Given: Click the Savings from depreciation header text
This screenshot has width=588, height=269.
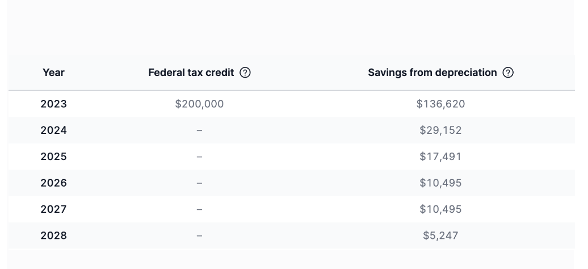Looking at the screenshot, I should [x=432, y=73].
